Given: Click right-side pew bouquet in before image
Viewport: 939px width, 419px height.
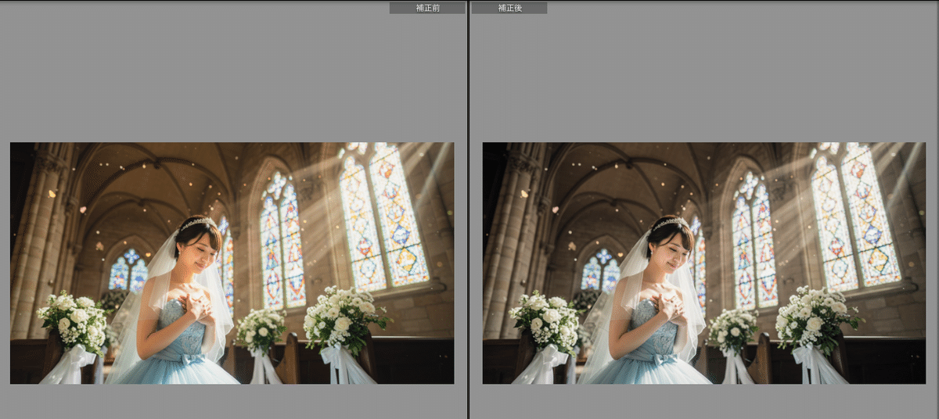Looking at the screenshot, I should [343, 317].
